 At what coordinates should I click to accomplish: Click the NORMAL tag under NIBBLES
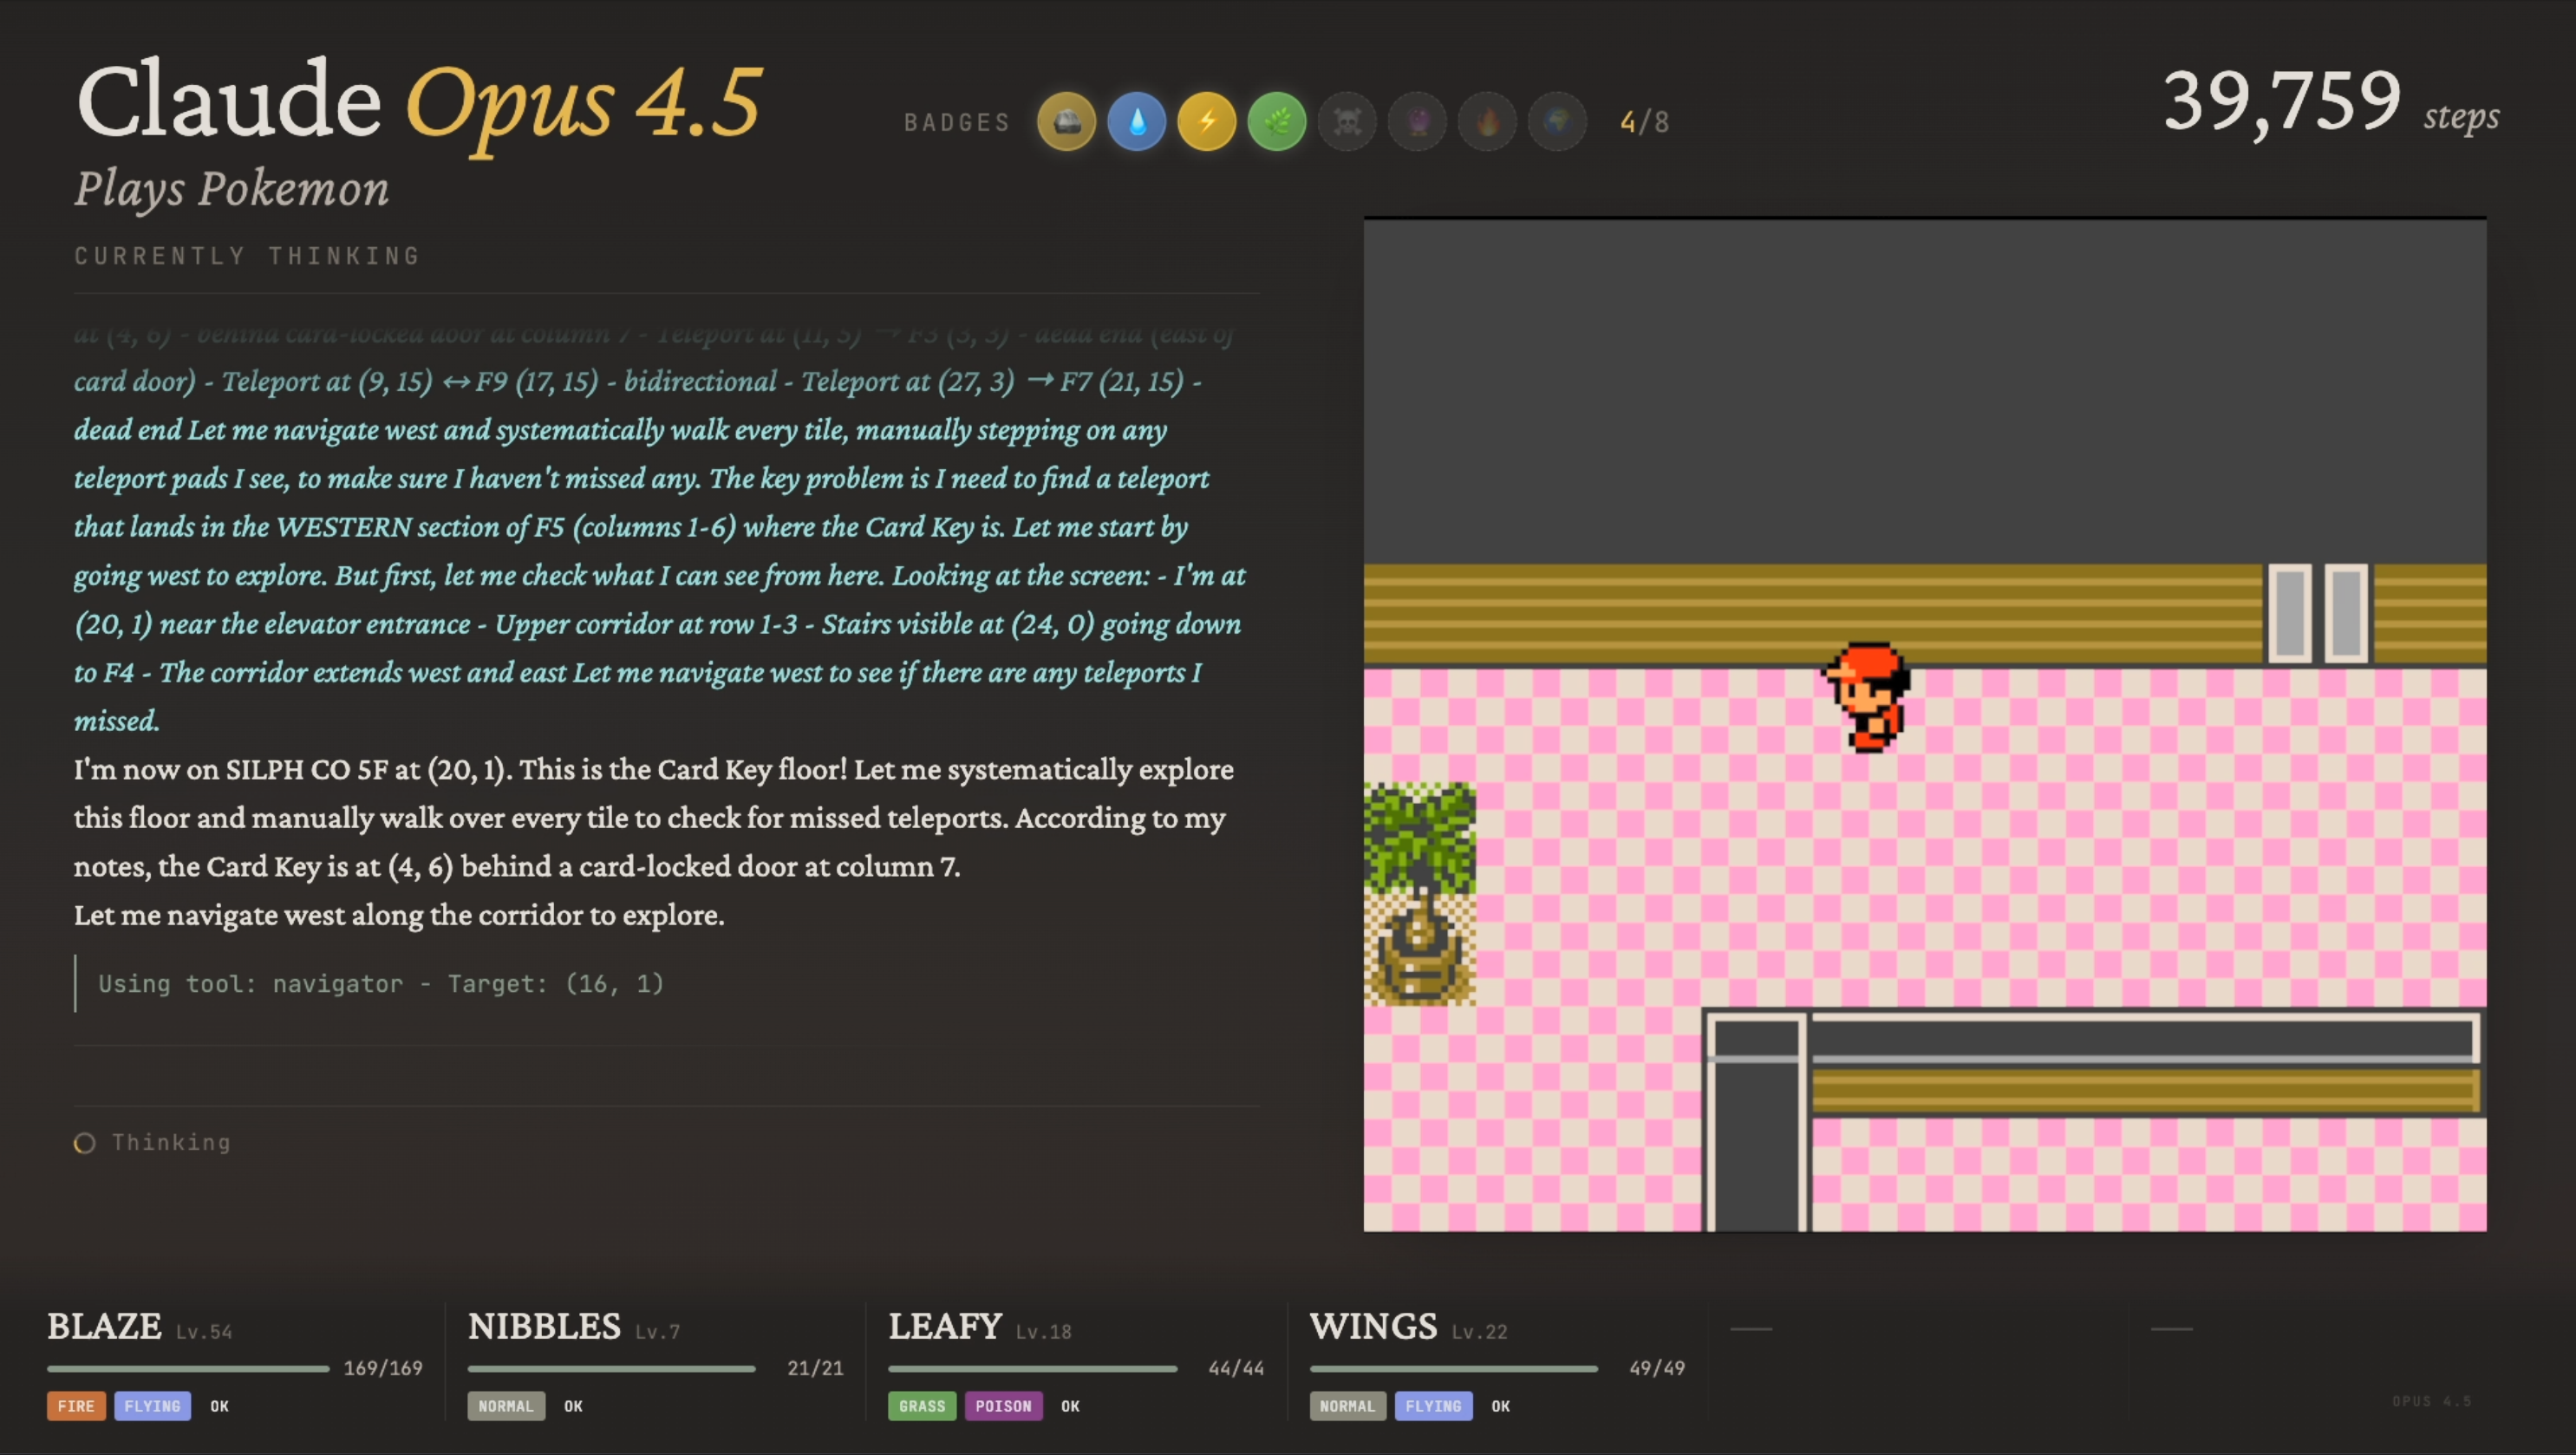(x=506, y=1406)
